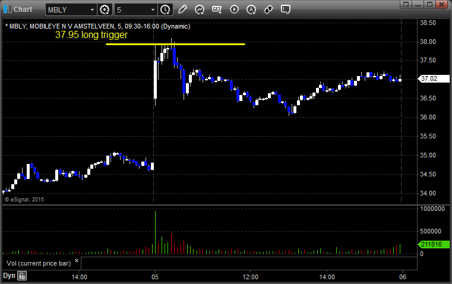452x284 pixels.
Task: Click the 500000 volume axis label
Action: point(431,231)
